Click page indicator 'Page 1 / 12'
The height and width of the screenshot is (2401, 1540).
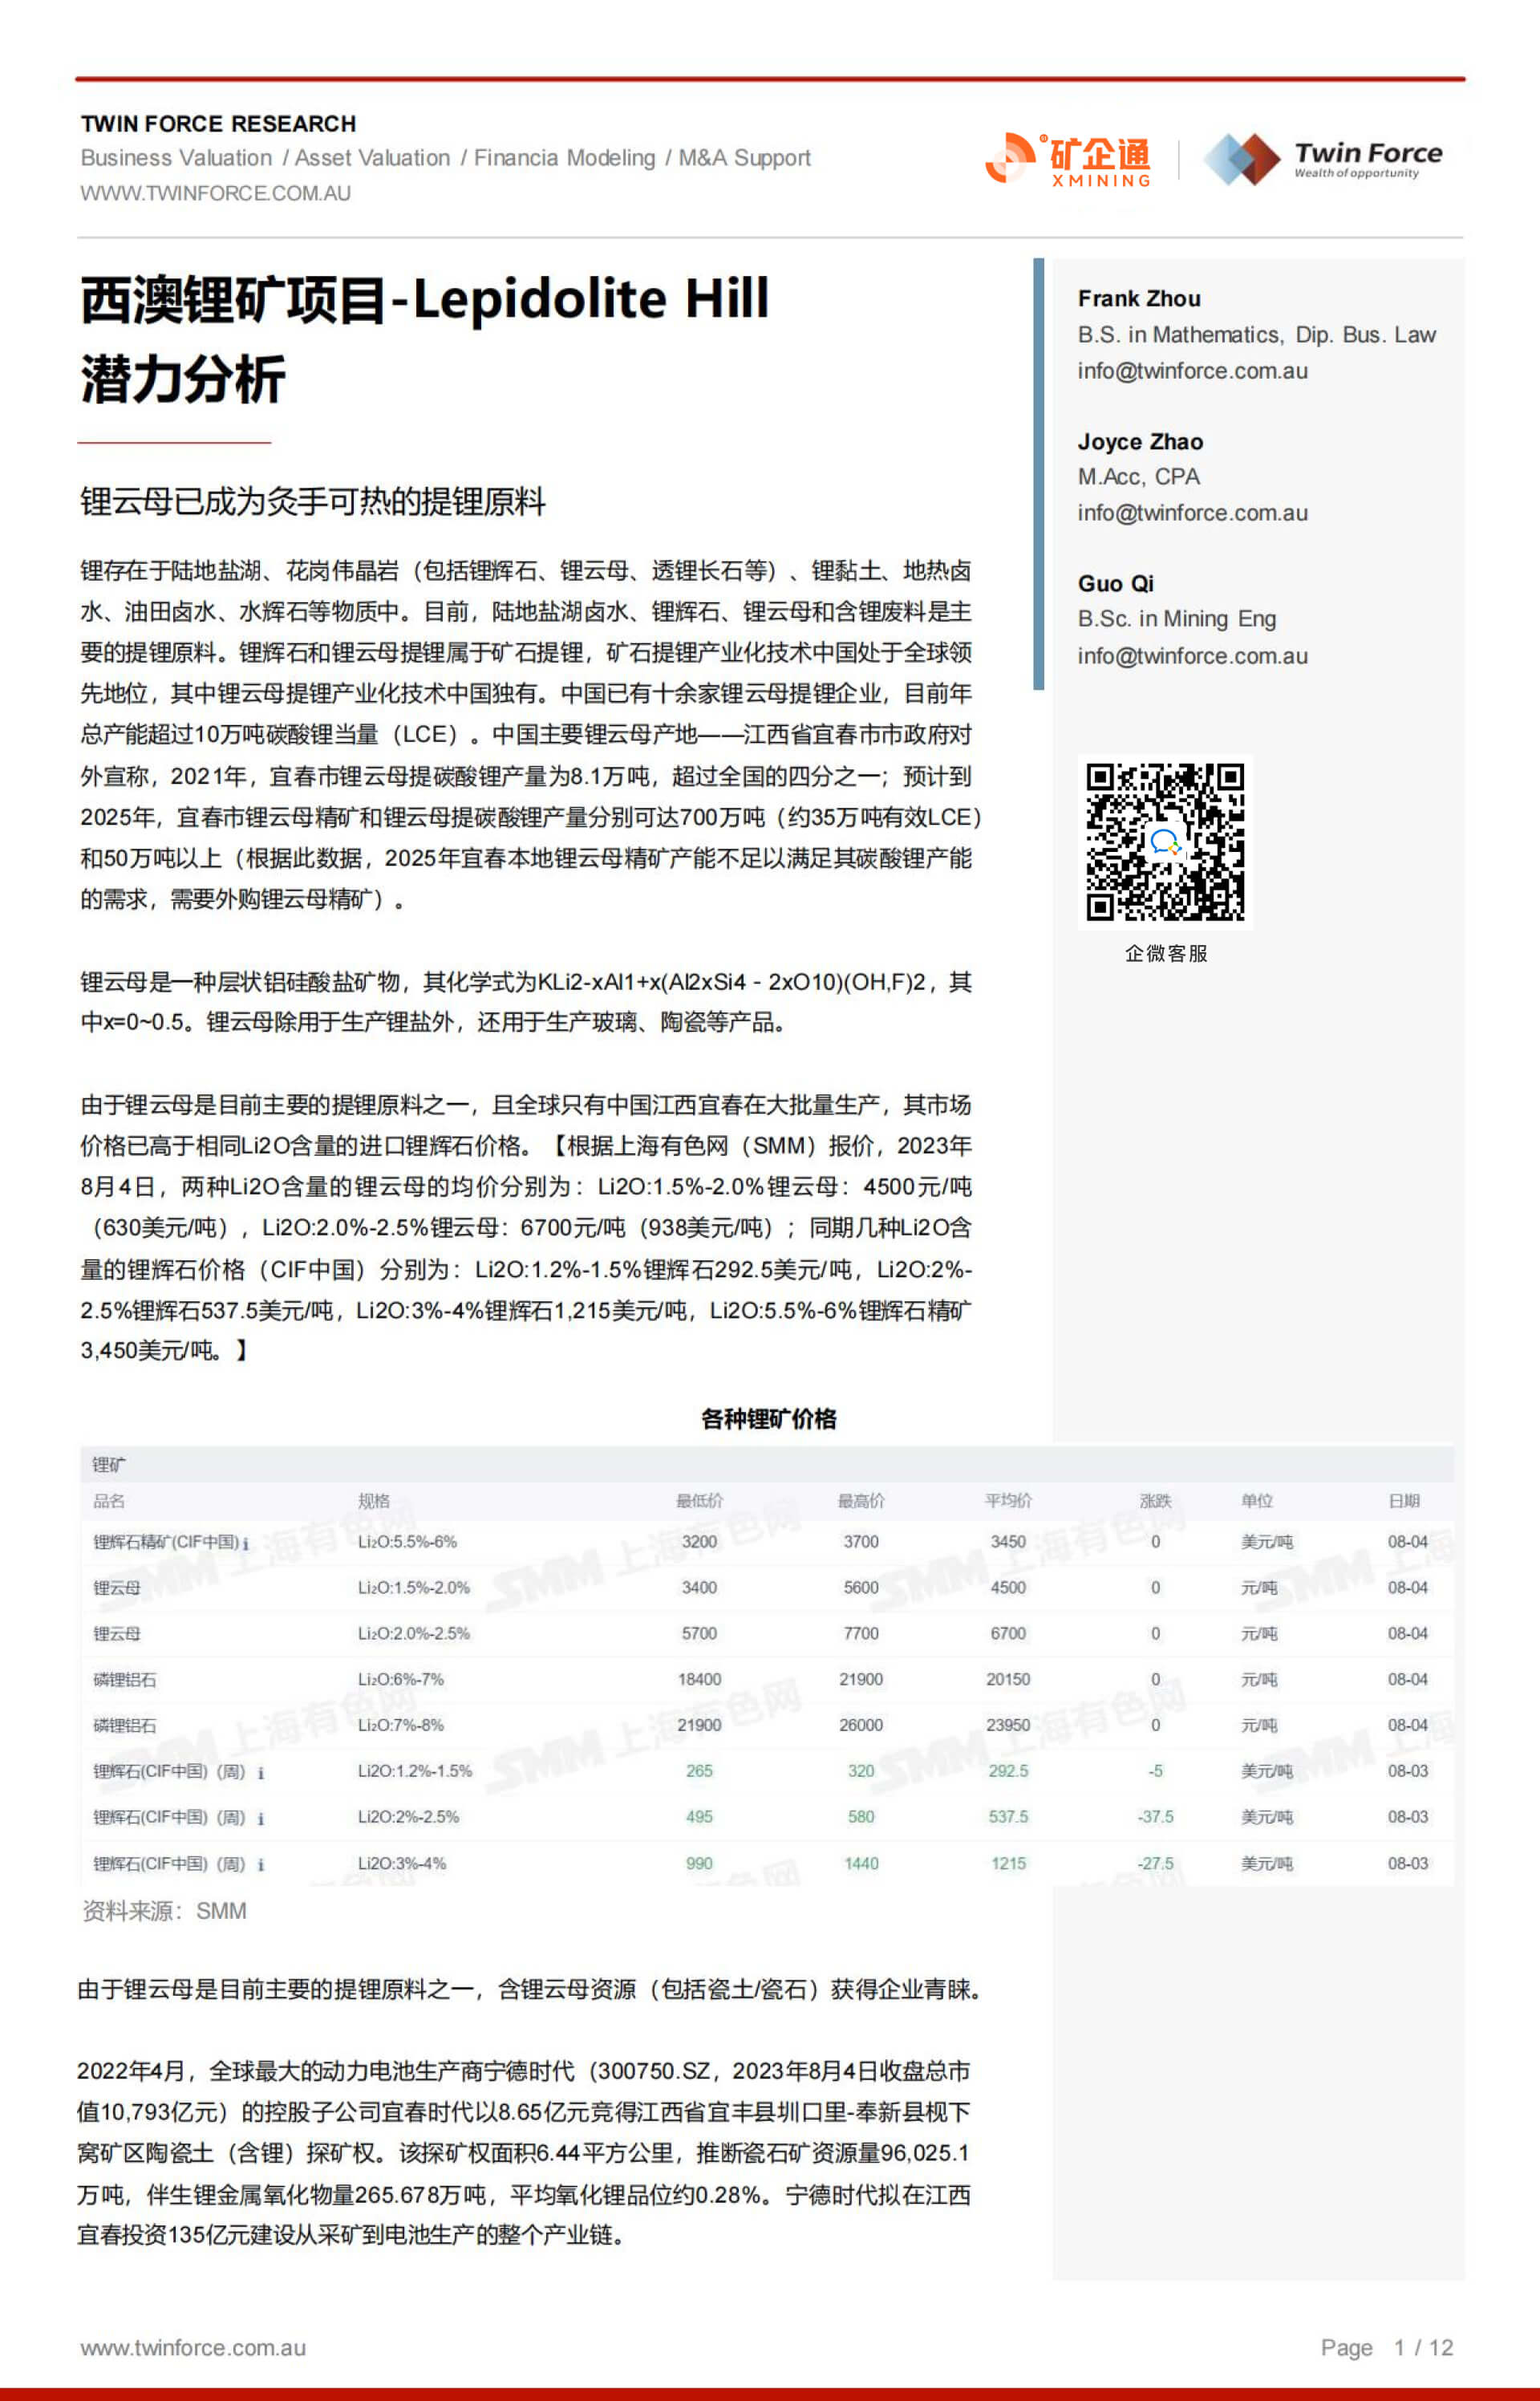1386,2347
